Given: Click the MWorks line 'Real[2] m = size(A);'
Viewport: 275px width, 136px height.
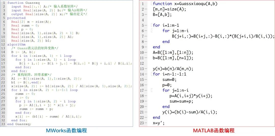Looking at the screenshot, I should [31, 22].
